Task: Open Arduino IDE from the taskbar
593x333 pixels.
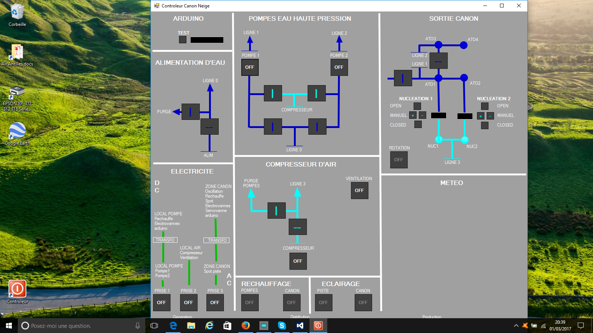Action: point(264,326)
